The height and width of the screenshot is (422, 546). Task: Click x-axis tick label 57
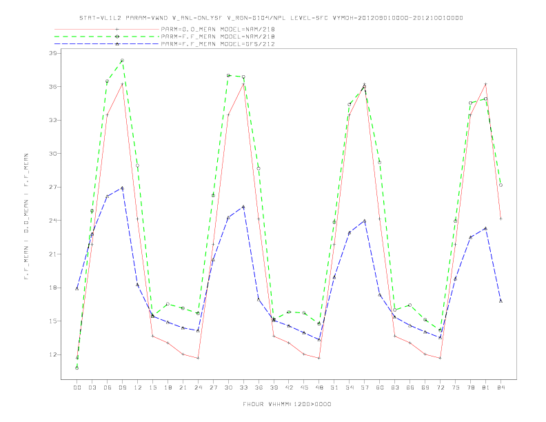pyautogui.click(x=365, y=388)
